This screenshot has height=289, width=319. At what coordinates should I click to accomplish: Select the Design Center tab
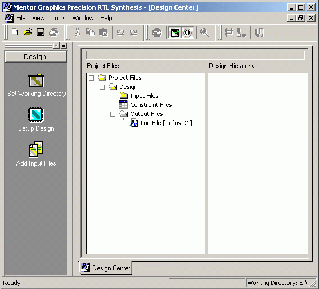(x=106, y=268)
